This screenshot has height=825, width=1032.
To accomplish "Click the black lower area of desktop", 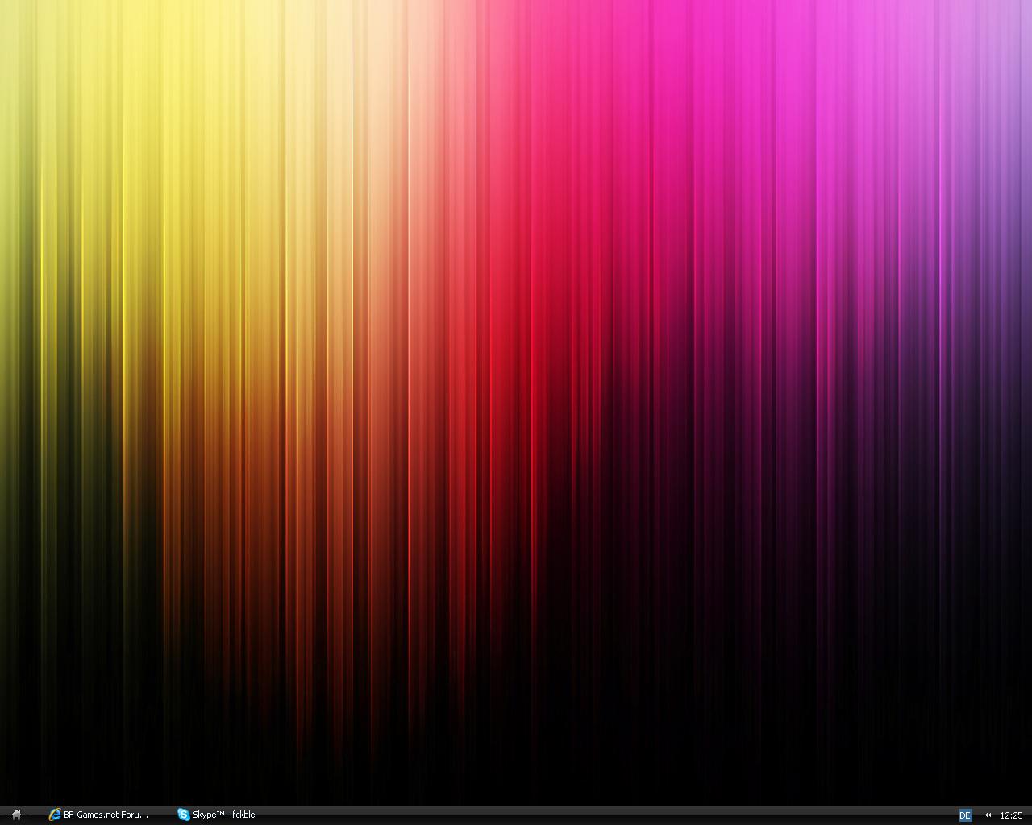I will click(516, 749).
